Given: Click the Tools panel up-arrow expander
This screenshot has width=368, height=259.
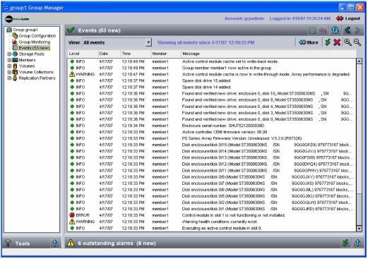Looking at the screenshot, I should click(x=55, y=243).
